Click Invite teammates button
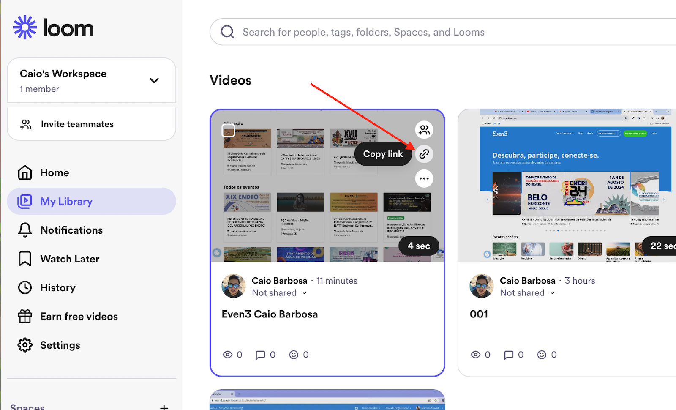Screen dimensions: 676x410 click(92, 124)
